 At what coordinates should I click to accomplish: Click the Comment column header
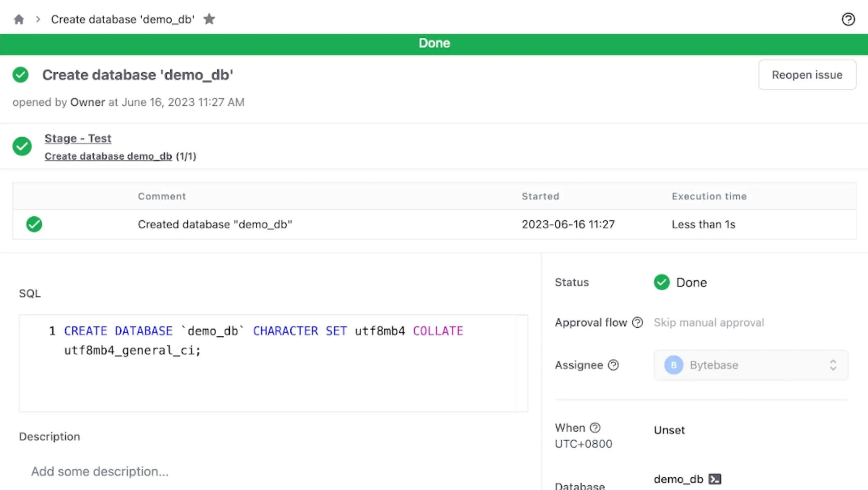[162, 196]
